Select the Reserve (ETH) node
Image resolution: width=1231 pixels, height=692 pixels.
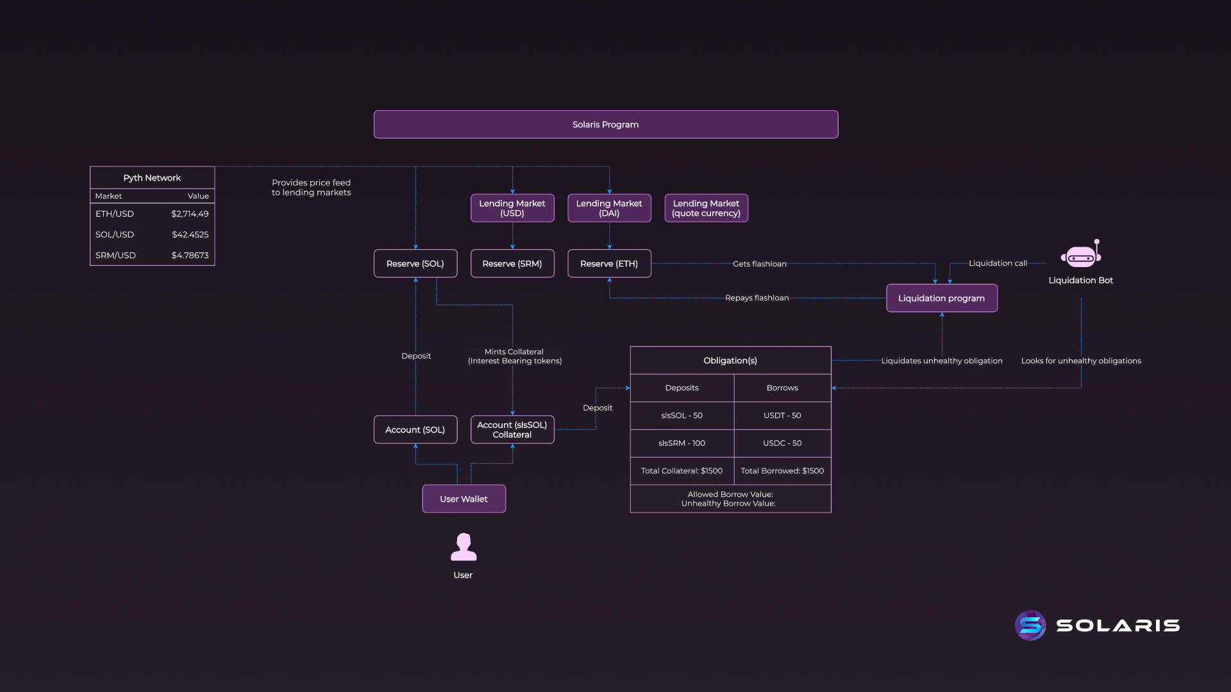[x=608, y=263]
